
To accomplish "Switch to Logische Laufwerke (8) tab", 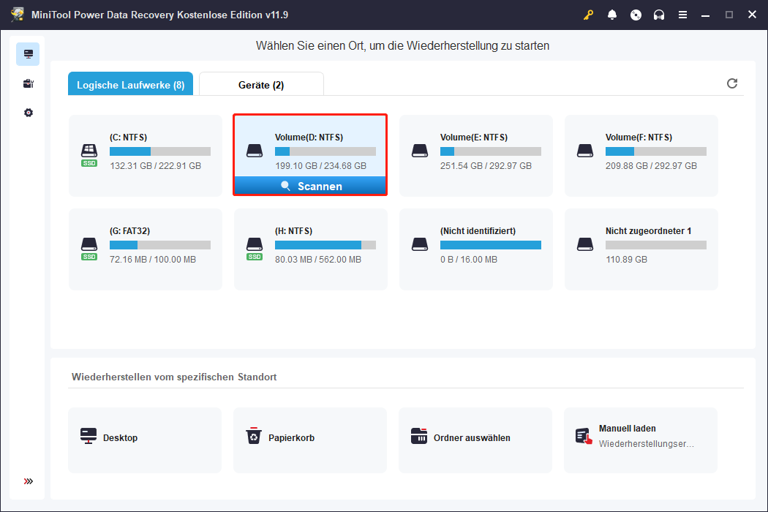I will click(x=130, y=84).
